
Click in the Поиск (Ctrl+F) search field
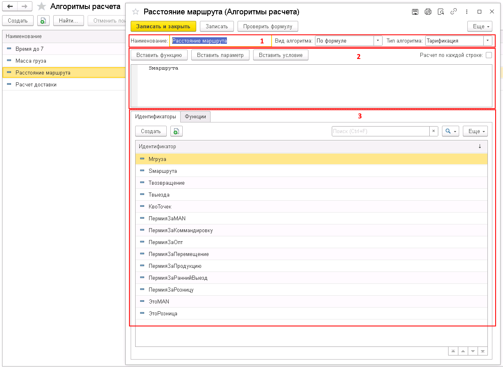(380, 131)
